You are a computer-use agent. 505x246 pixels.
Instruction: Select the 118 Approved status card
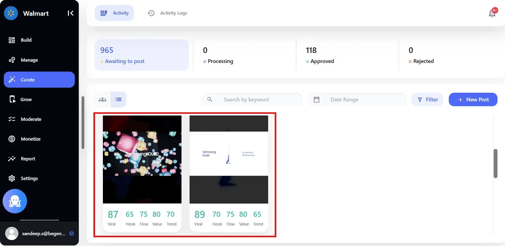point(347,55)
